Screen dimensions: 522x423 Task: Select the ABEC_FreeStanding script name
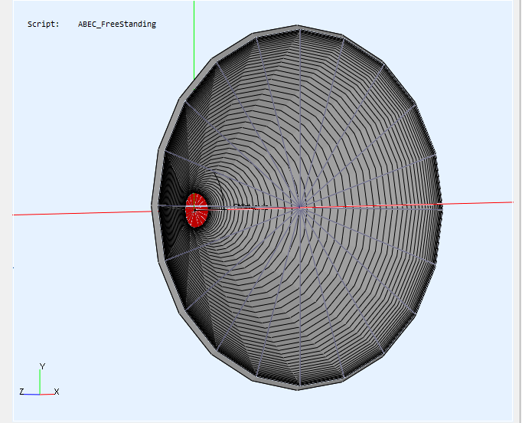(117, 24)
